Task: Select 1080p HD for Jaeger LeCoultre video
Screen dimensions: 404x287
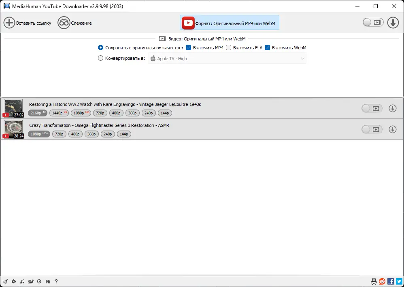Action: click(81, 113)
